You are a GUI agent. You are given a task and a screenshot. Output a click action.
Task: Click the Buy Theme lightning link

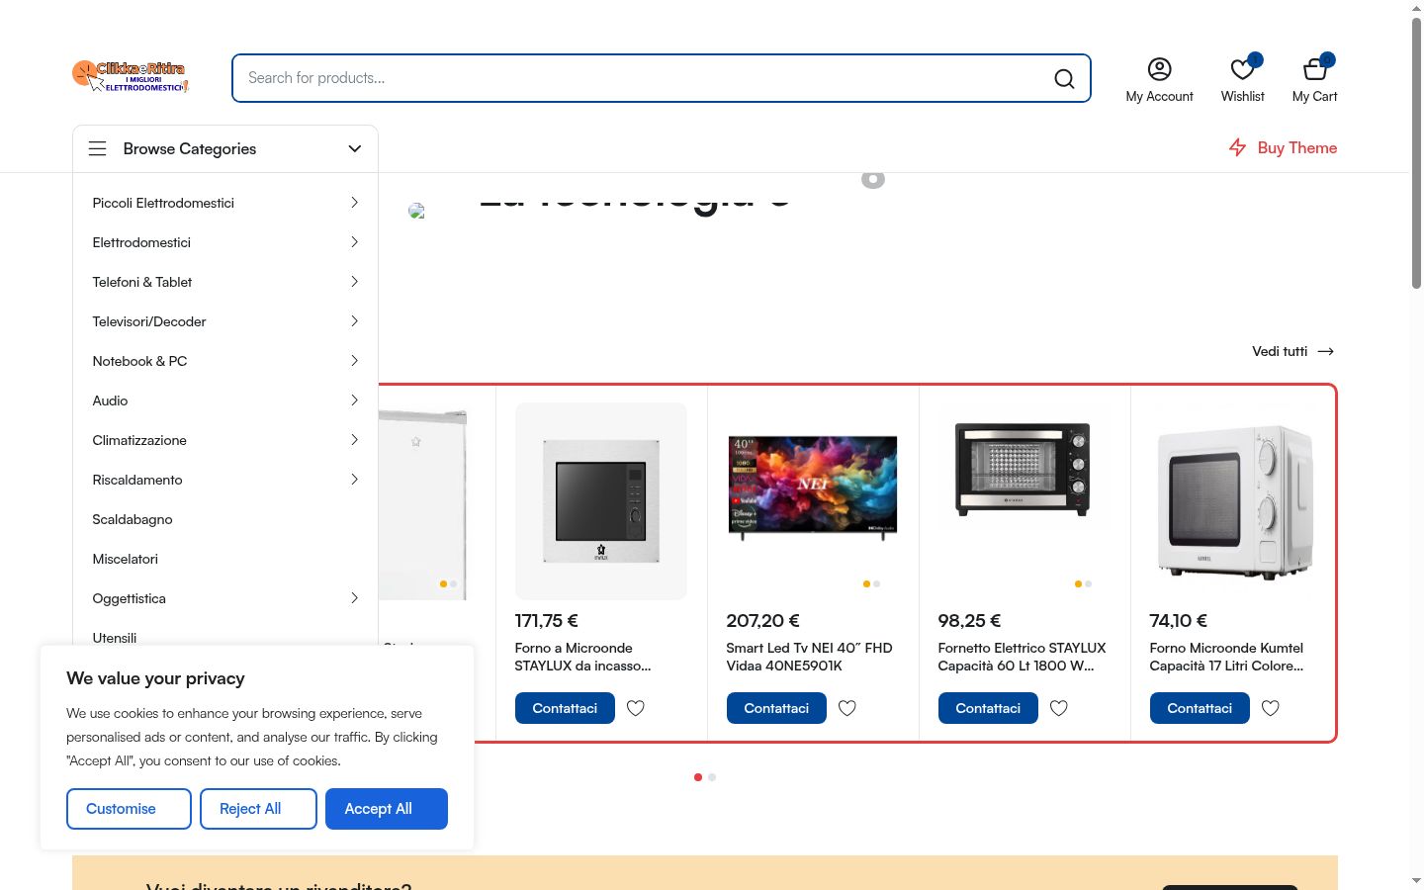1283,147
